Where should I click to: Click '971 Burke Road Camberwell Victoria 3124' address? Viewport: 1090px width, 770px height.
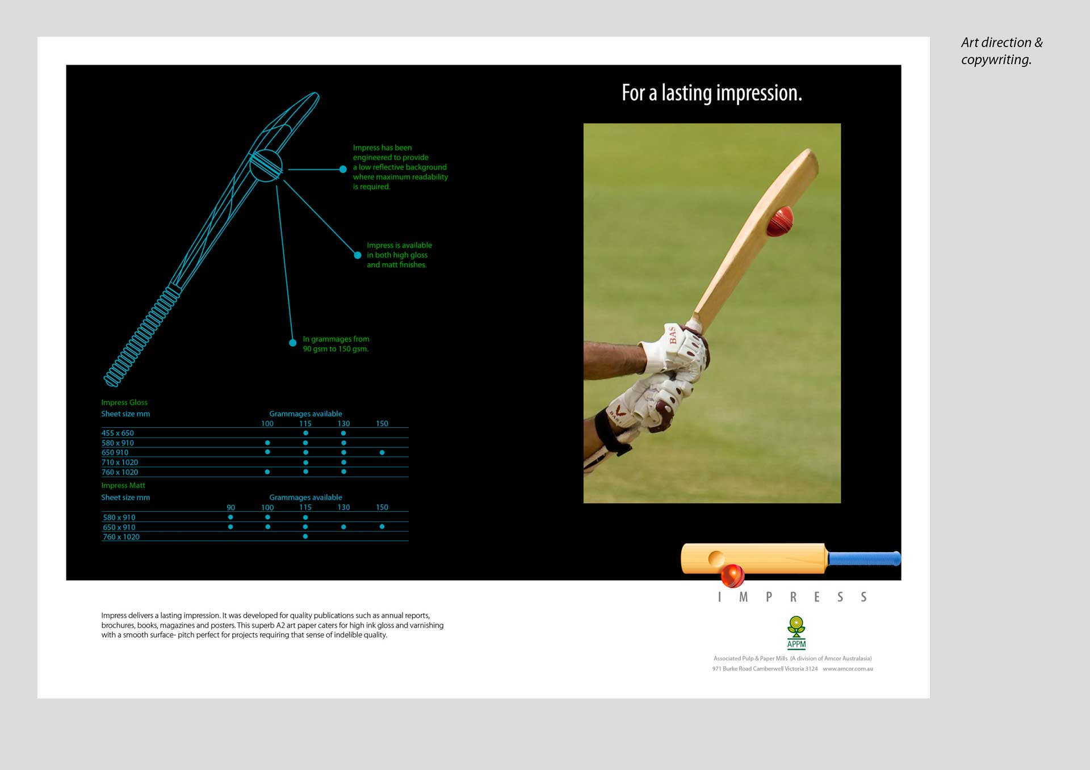(765, 668)
